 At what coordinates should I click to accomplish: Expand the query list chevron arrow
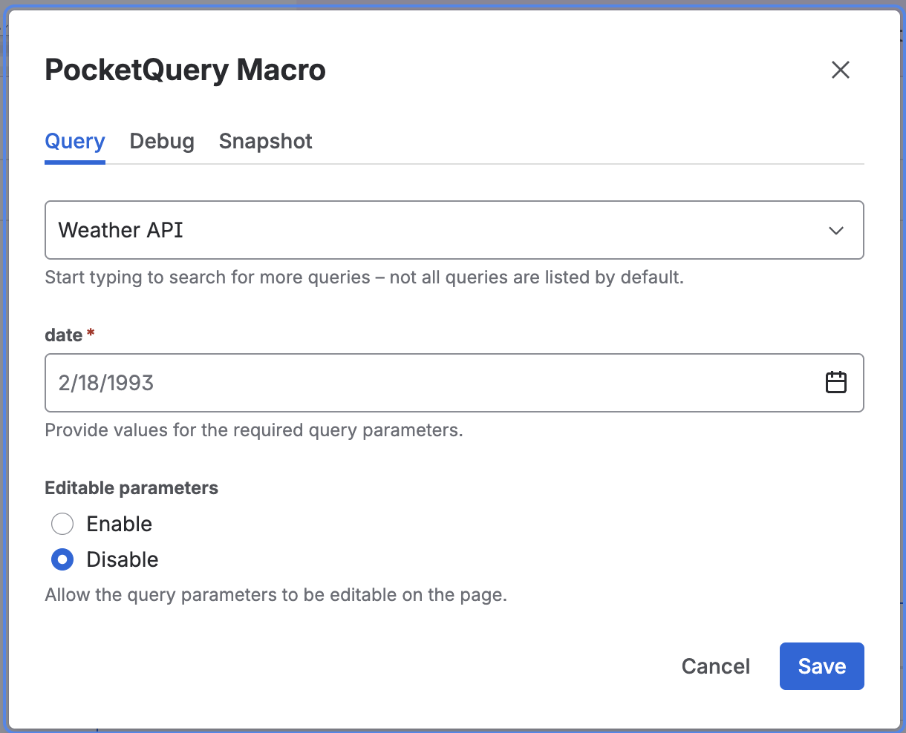click(x=836, y=231)
